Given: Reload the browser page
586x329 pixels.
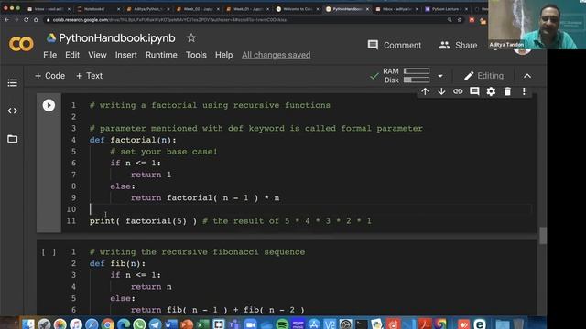Looking at the screenshot, I should [x=27, y=20].
